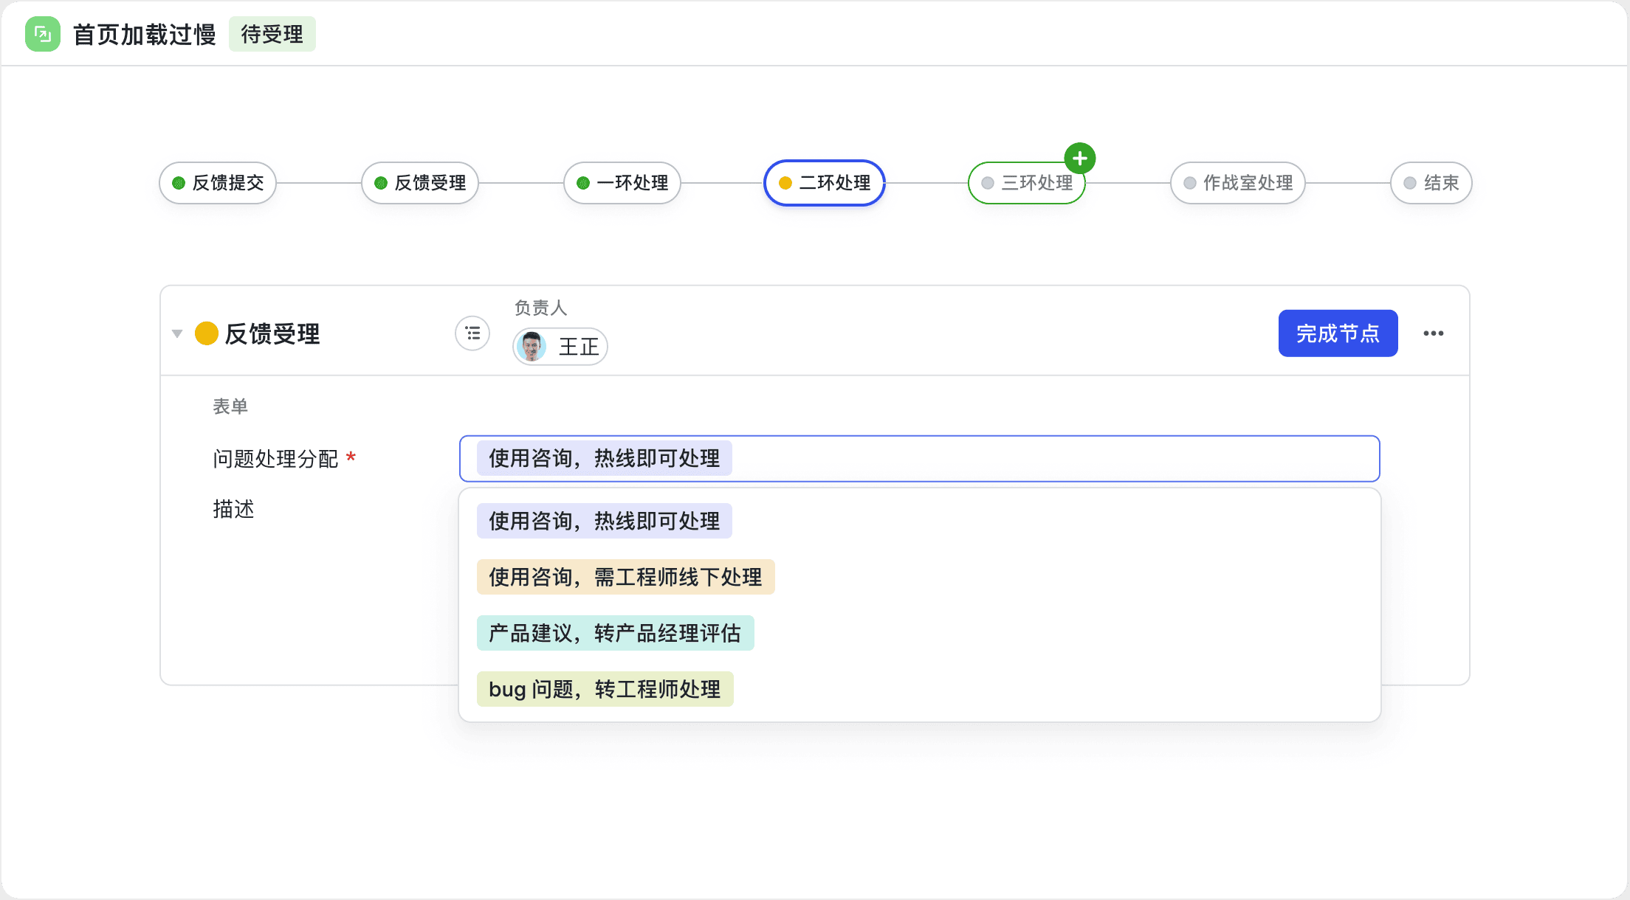Select the green tag bug 问题，转工程师处理
This screenshot has height=900, width=1630.
coord(605,689)
